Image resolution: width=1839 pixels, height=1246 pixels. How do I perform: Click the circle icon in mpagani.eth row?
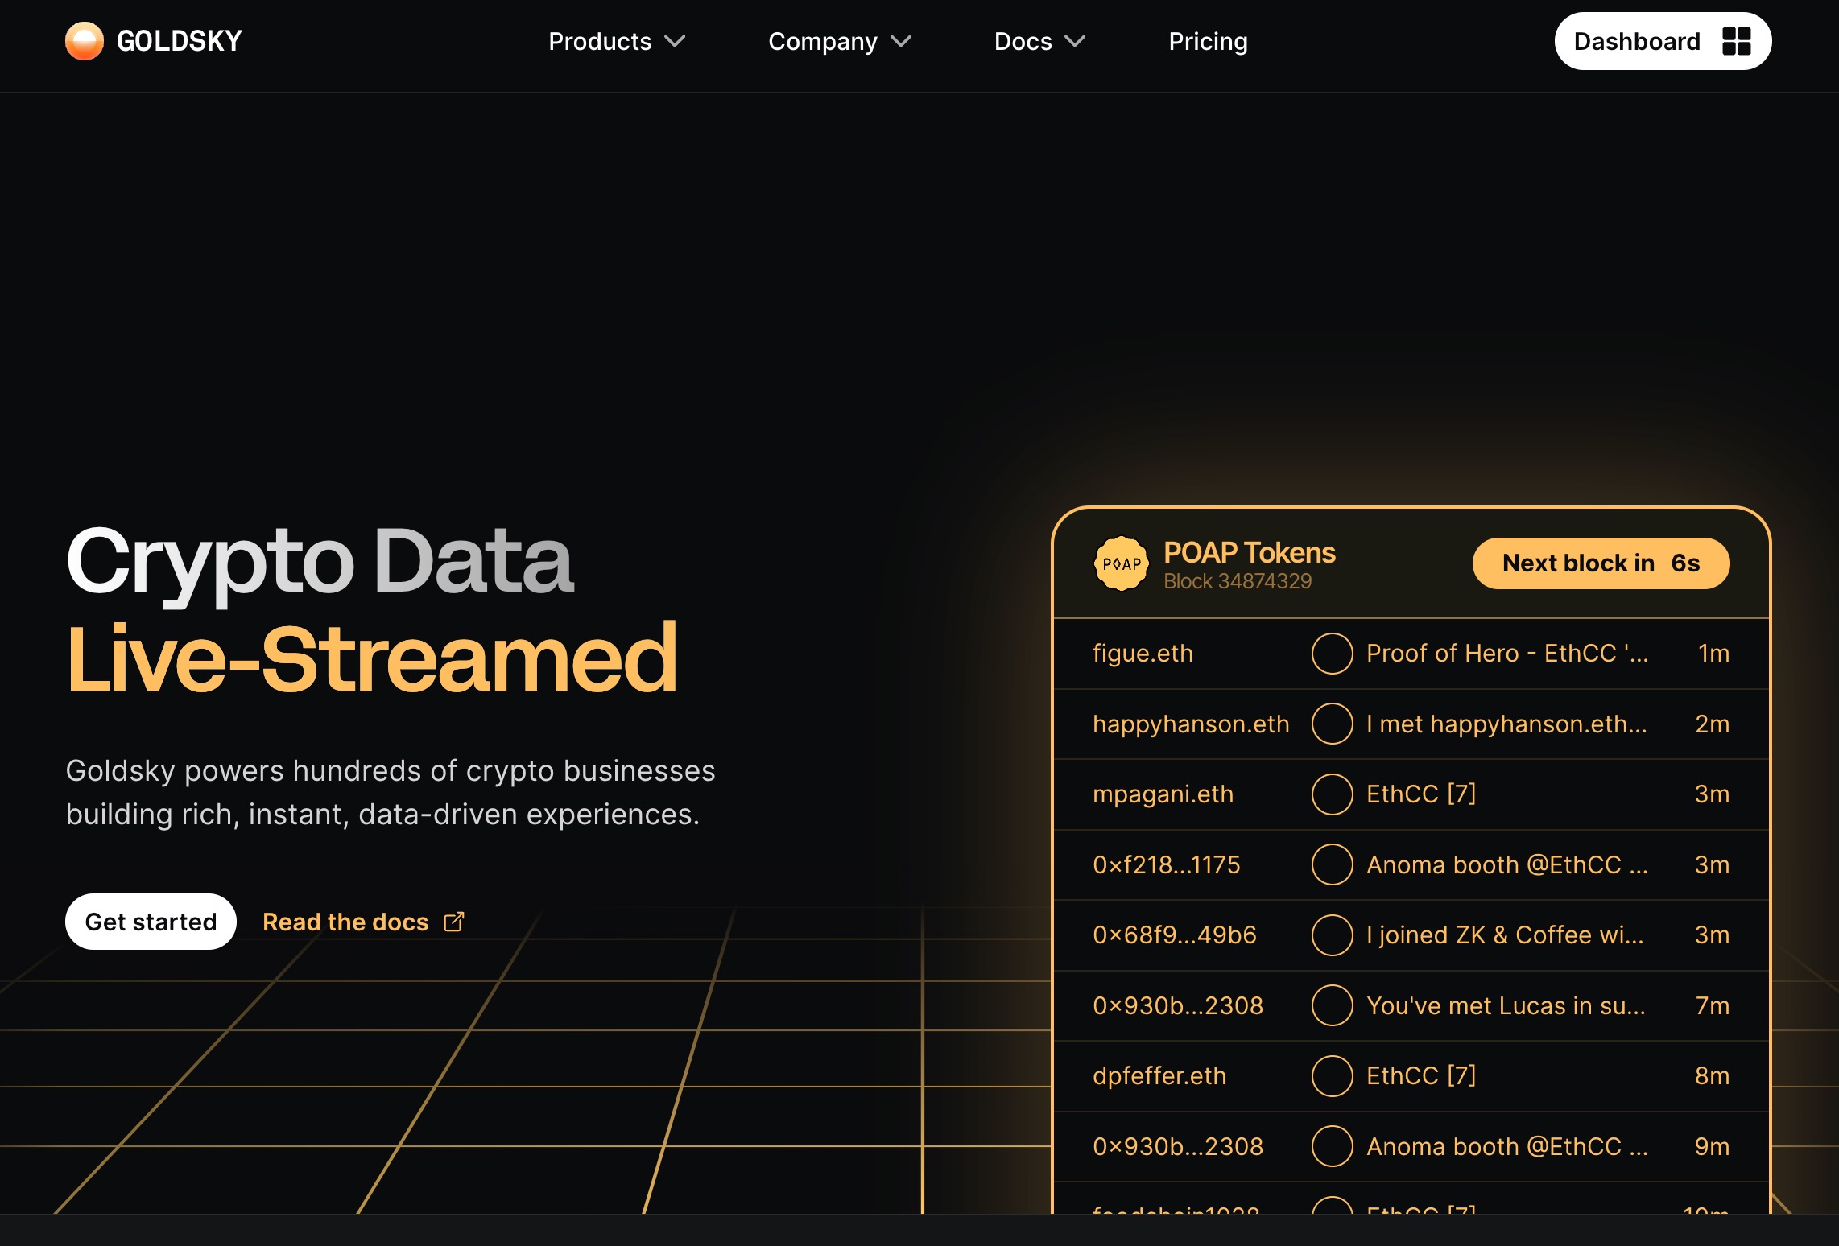point(1332,794)
